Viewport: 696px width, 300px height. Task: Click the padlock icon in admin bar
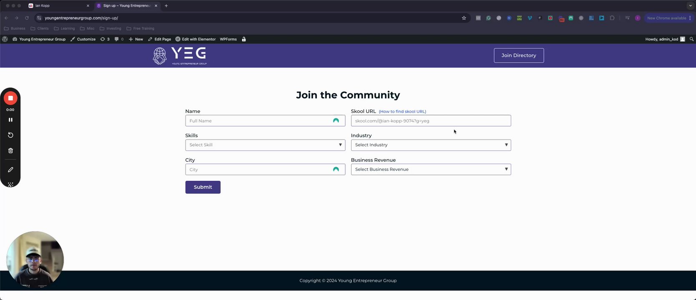point(244,39)
